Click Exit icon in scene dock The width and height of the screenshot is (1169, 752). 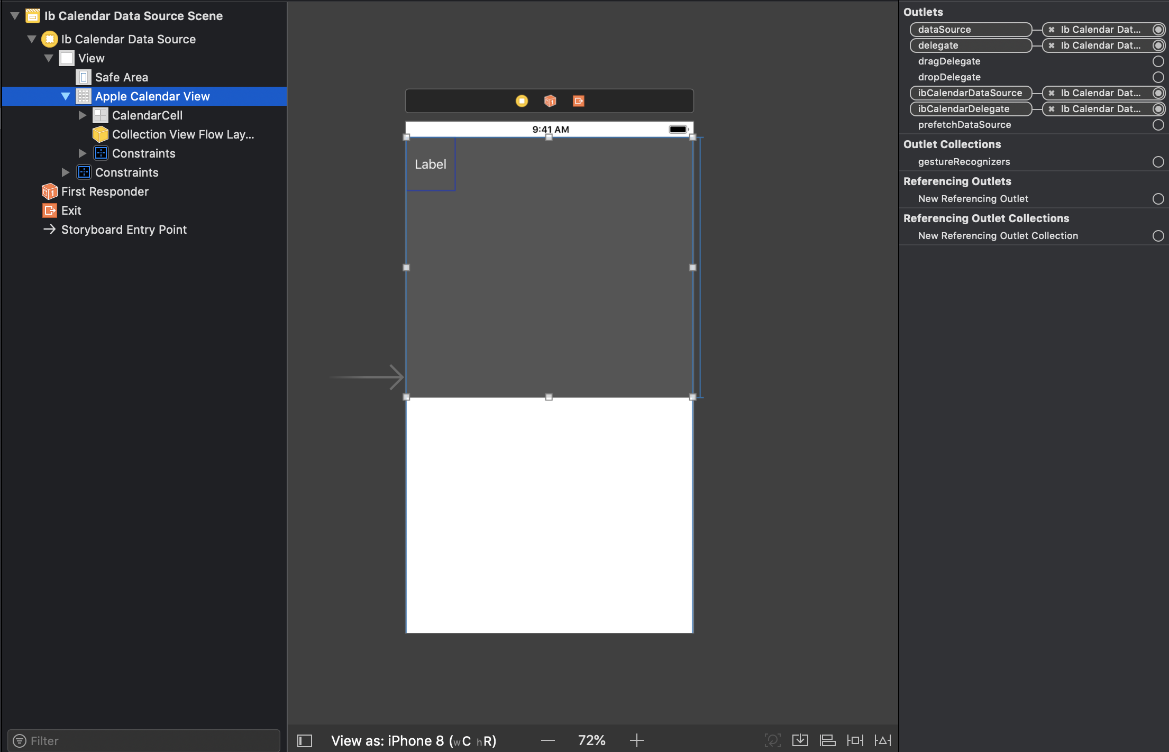[579, 101]
